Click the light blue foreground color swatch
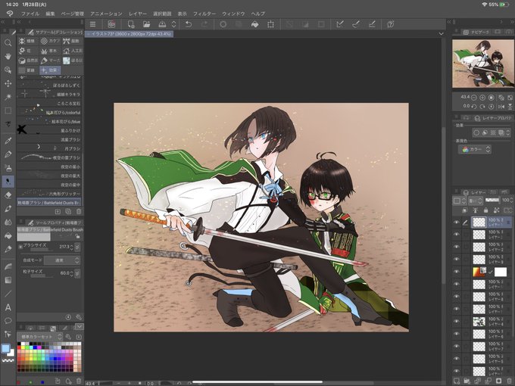The image size is (515, 386). [x=5, y=348]
